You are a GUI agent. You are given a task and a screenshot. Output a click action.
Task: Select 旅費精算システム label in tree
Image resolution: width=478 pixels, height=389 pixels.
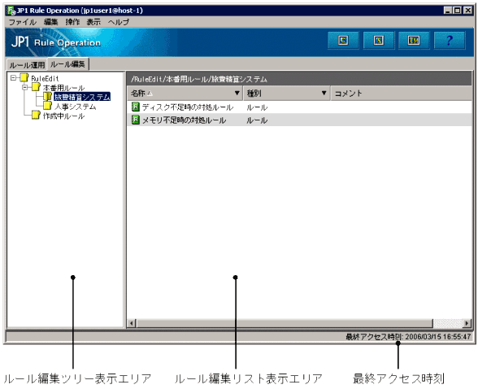pyautogui.click(x=82, y=97)
